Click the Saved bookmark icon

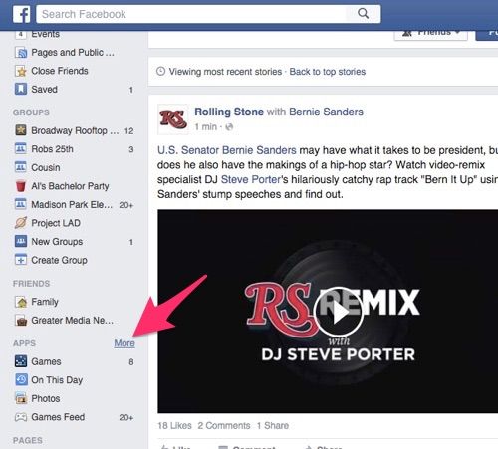tap(21, 89)
